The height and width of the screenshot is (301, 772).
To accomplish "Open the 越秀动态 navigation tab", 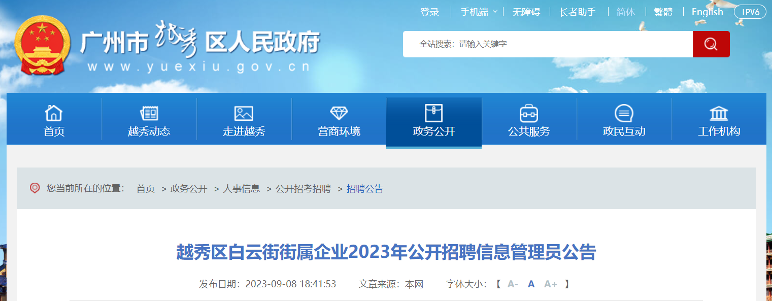I will [x=149, y=119].
